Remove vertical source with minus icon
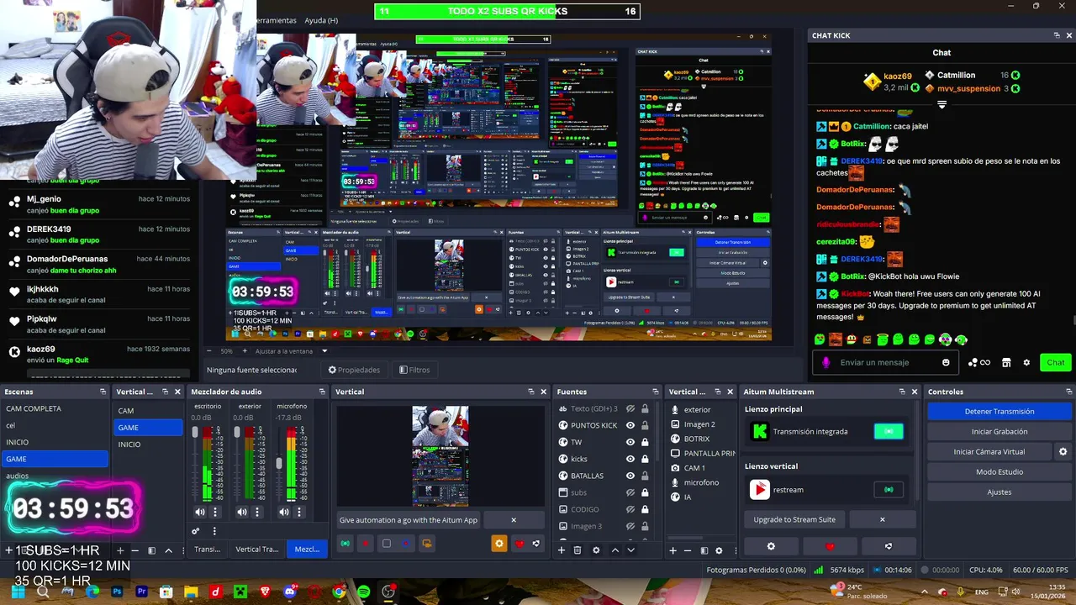Image resolution: width=1076 pixels, height=605 pixels. coord(688,550)
